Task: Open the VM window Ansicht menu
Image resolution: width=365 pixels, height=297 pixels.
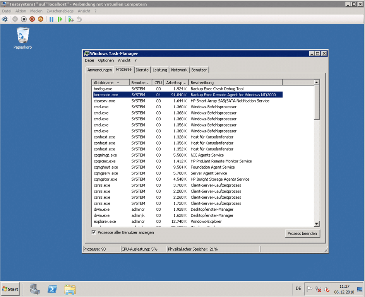Action: [x=84, y=11]
